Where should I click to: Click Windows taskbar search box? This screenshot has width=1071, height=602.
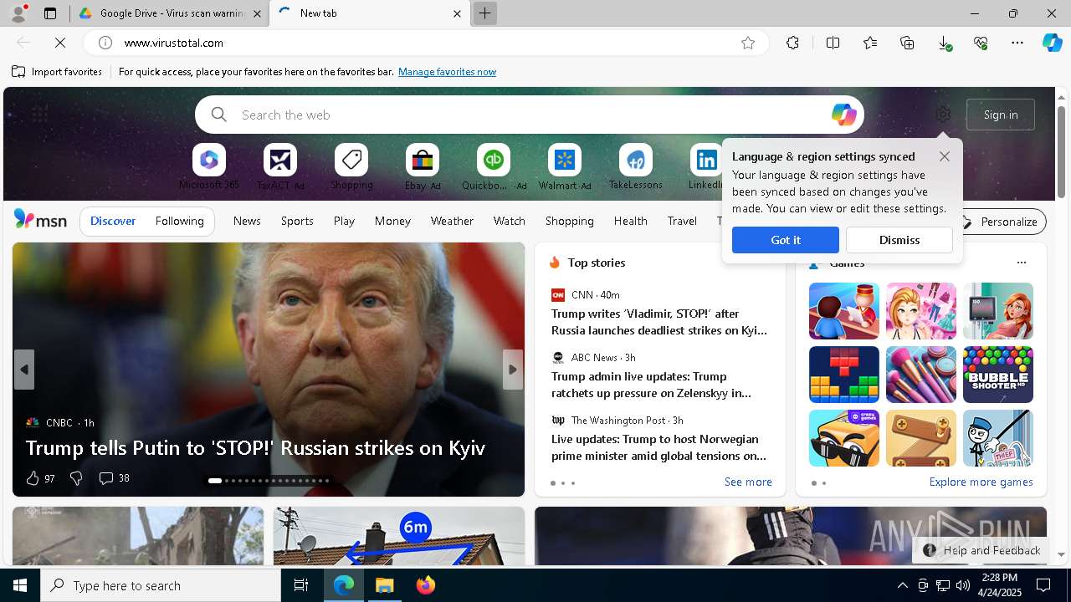point(161,585)
